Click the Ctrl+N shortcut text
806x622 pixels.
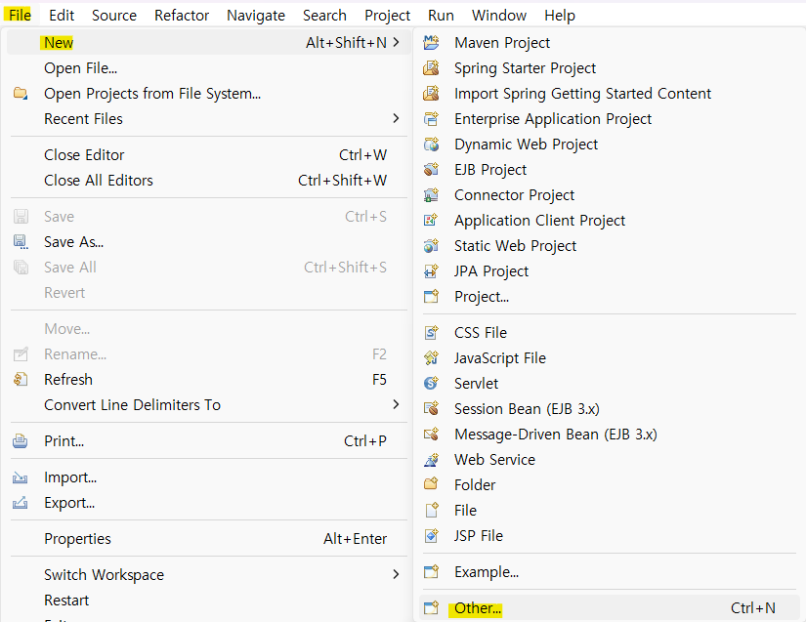753,608
